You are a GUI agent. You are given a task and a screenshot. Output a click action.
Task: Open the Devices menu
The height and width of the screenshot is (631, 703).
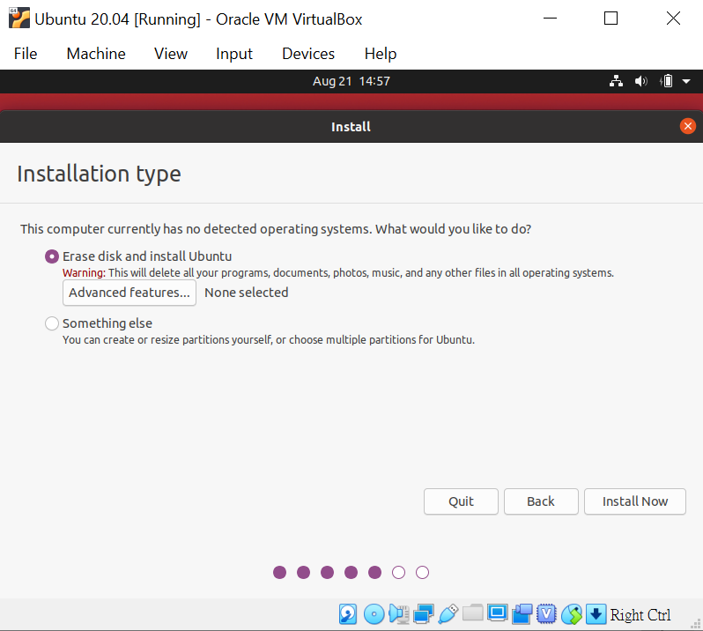click(308, 54)
